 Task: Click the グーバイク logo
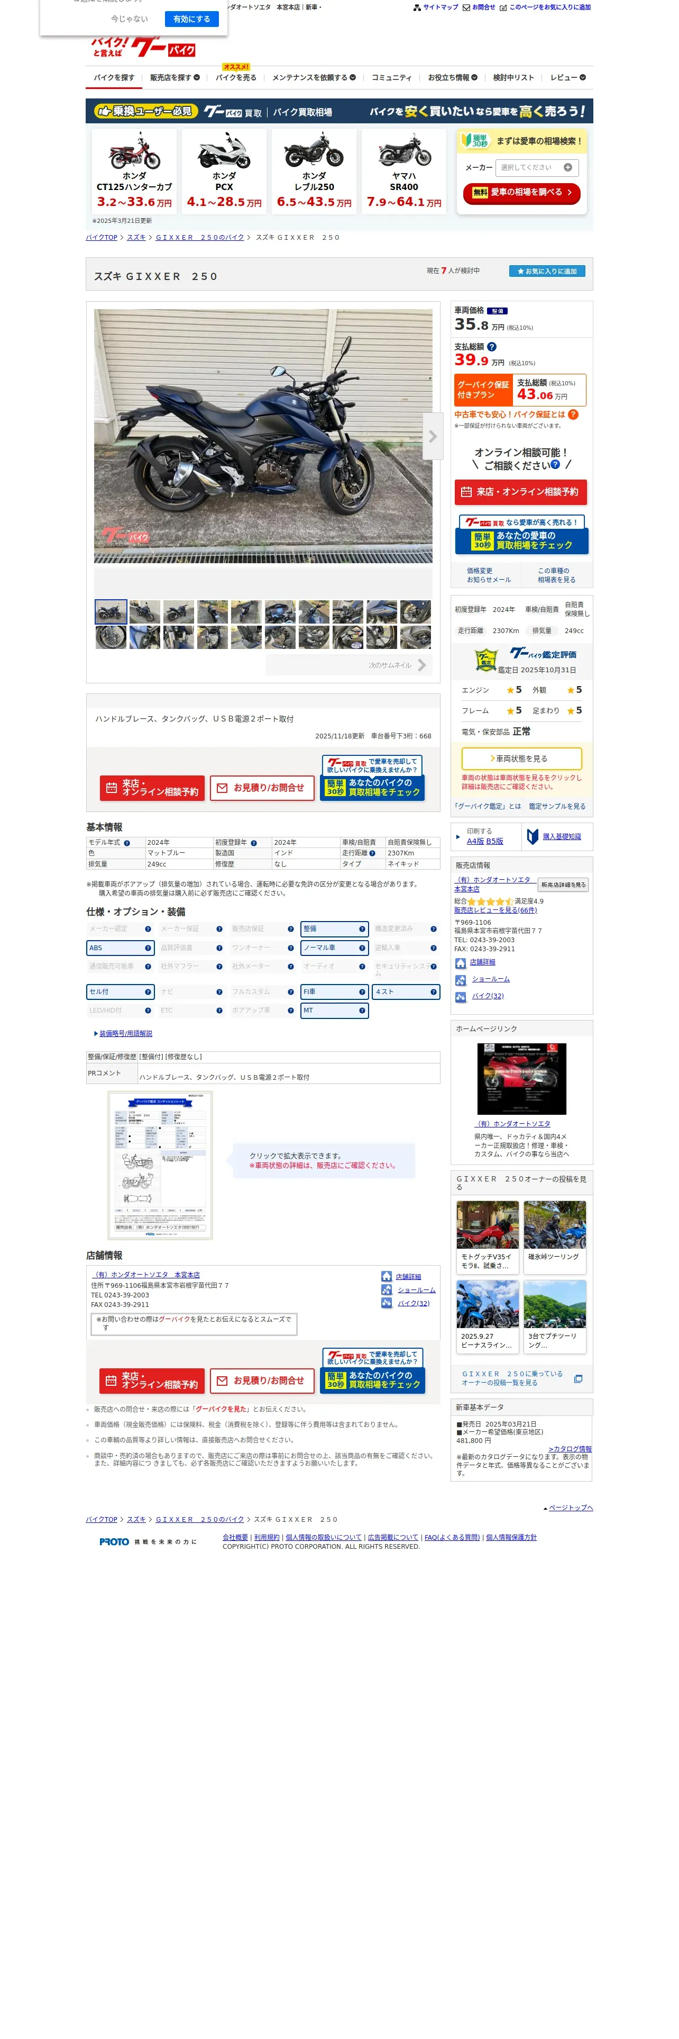pos(143,48)
